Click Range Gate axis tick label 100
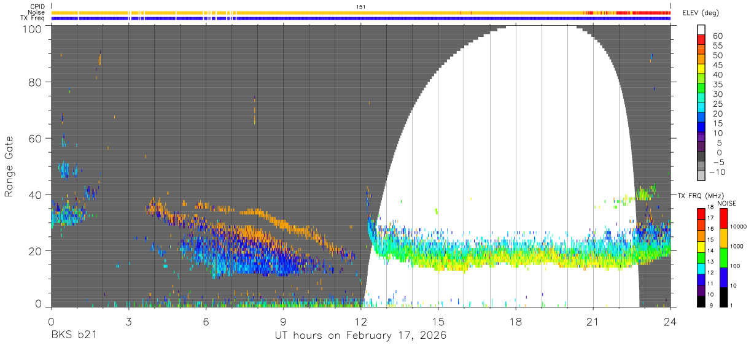This screenshot has width=754, height=348. tap(33, 28)
